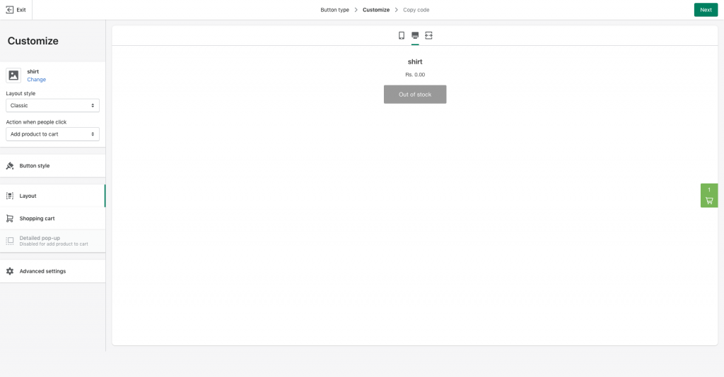Open the Button style section
The width and height of the screenshot is (724, 377).
(x=52, y=166)
